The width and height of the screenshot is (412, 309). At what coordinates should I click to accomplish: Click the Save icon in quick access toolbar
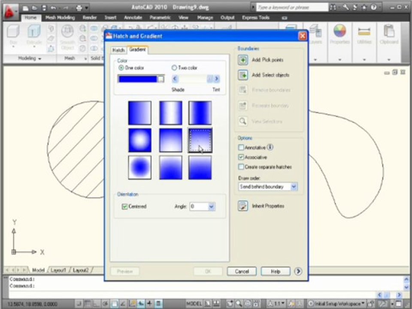(44, 8)
